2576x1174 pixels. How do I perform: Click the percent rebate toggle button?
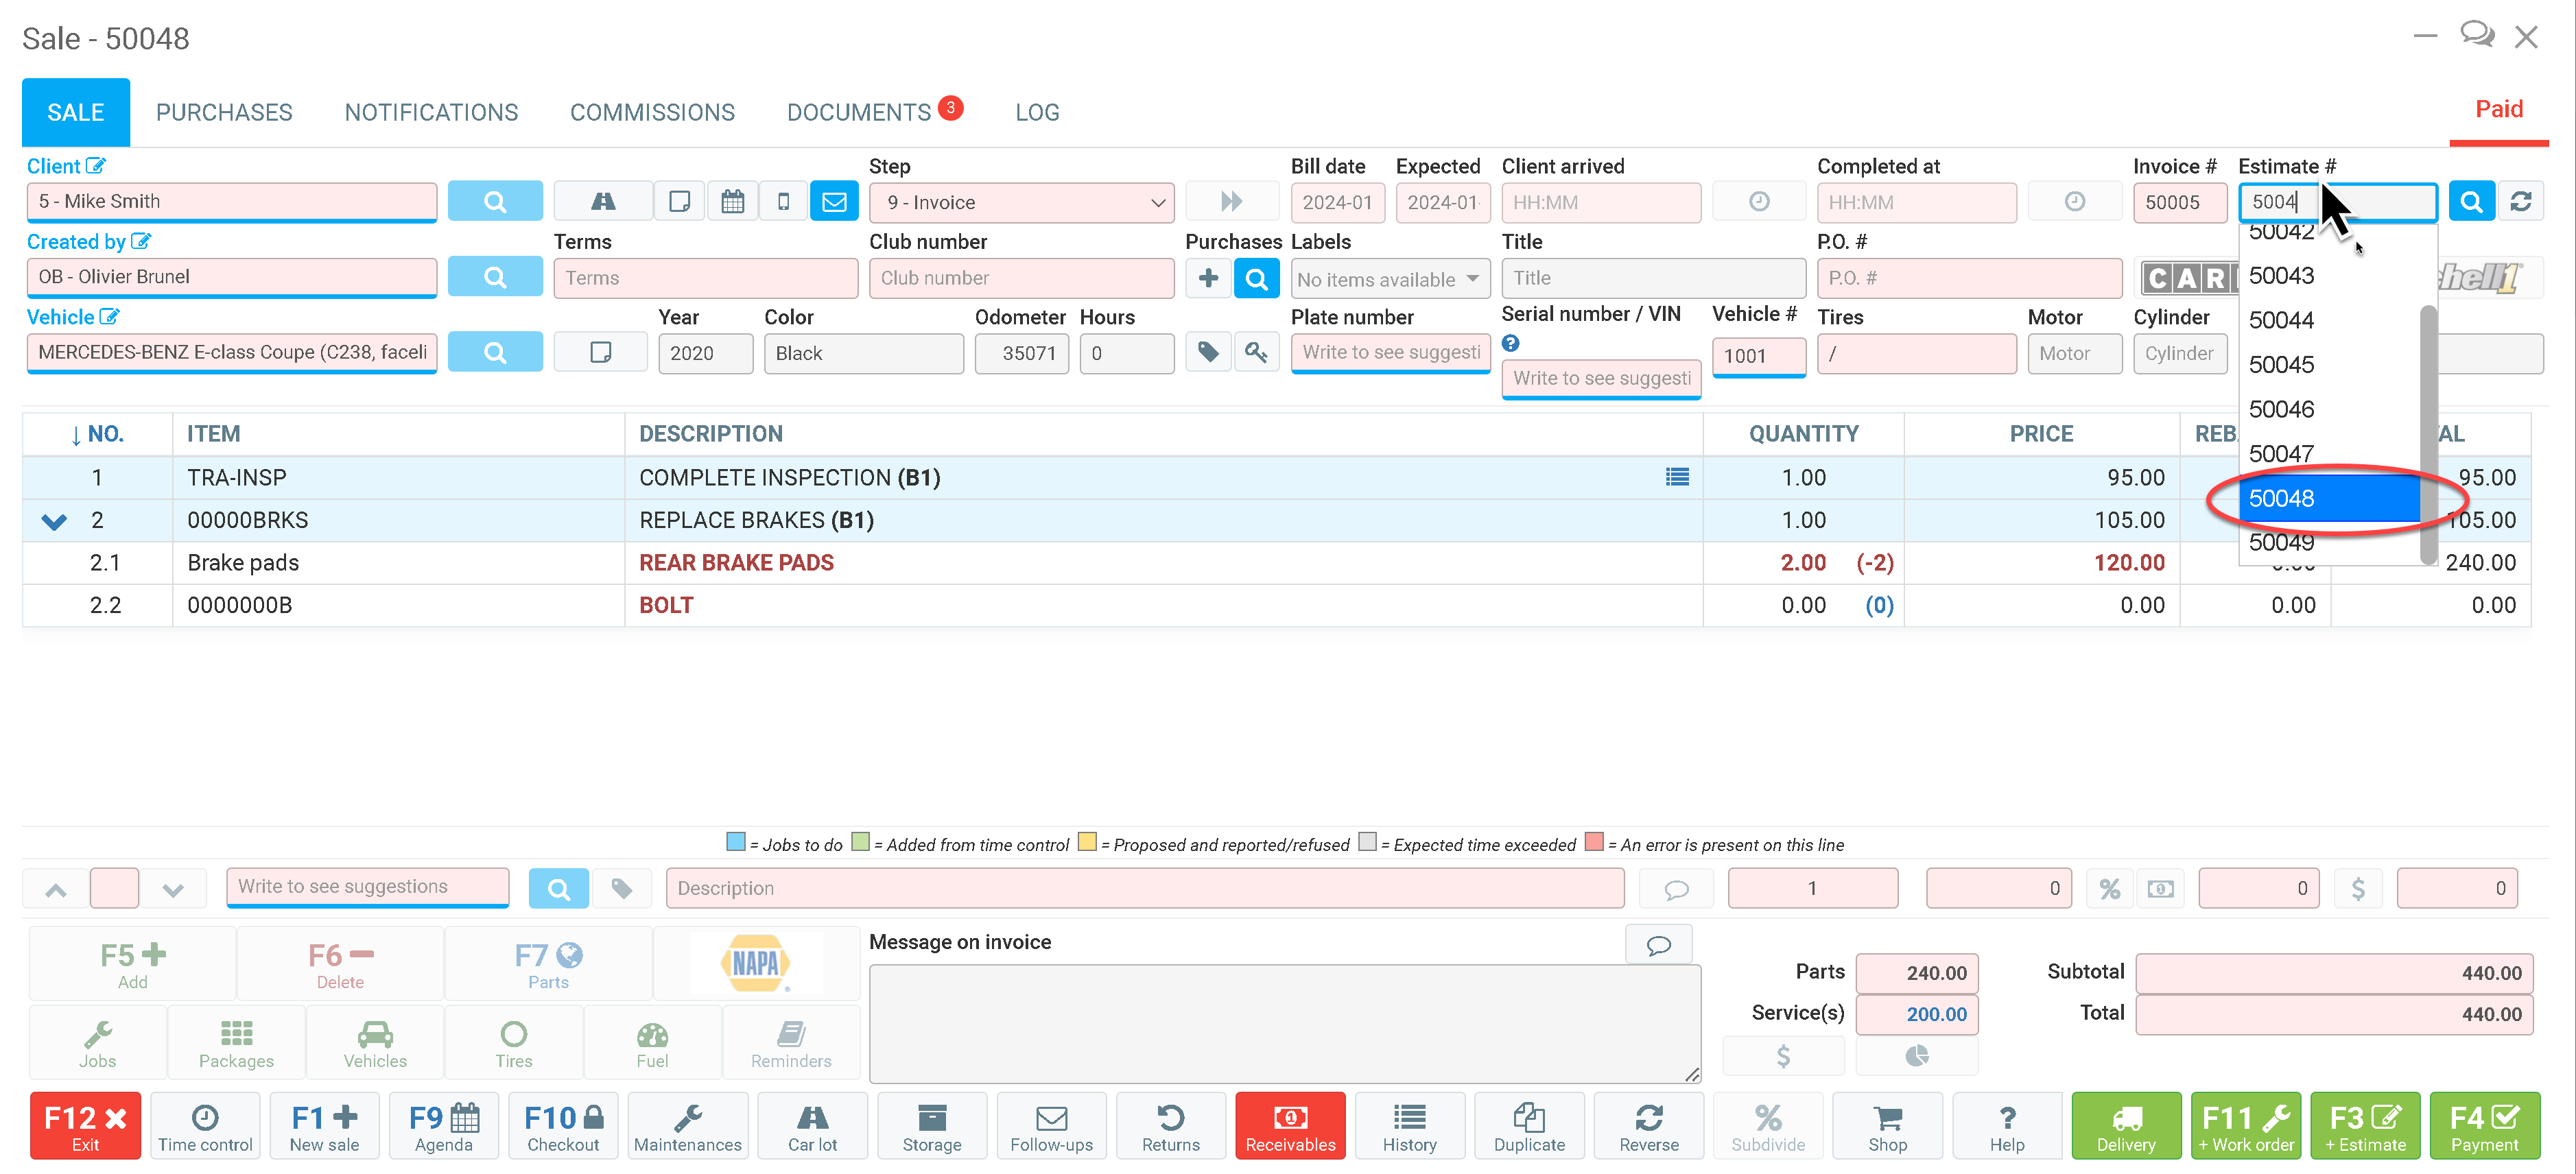(2109, 889)
